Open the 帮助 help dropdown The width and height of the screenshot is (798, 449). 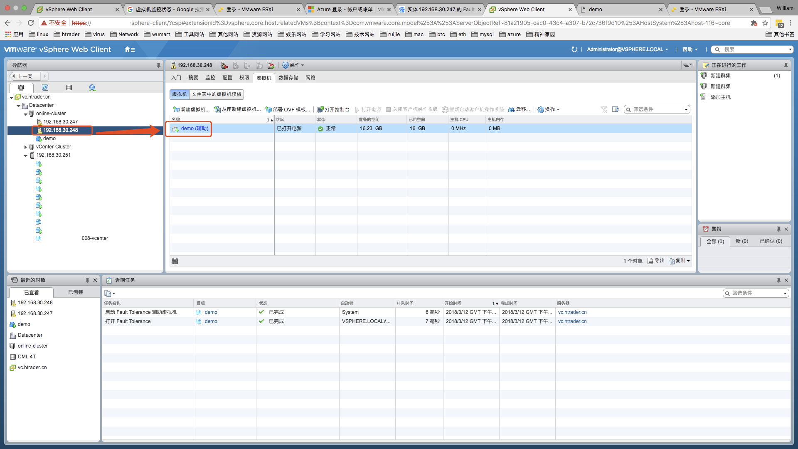point(690,49)
